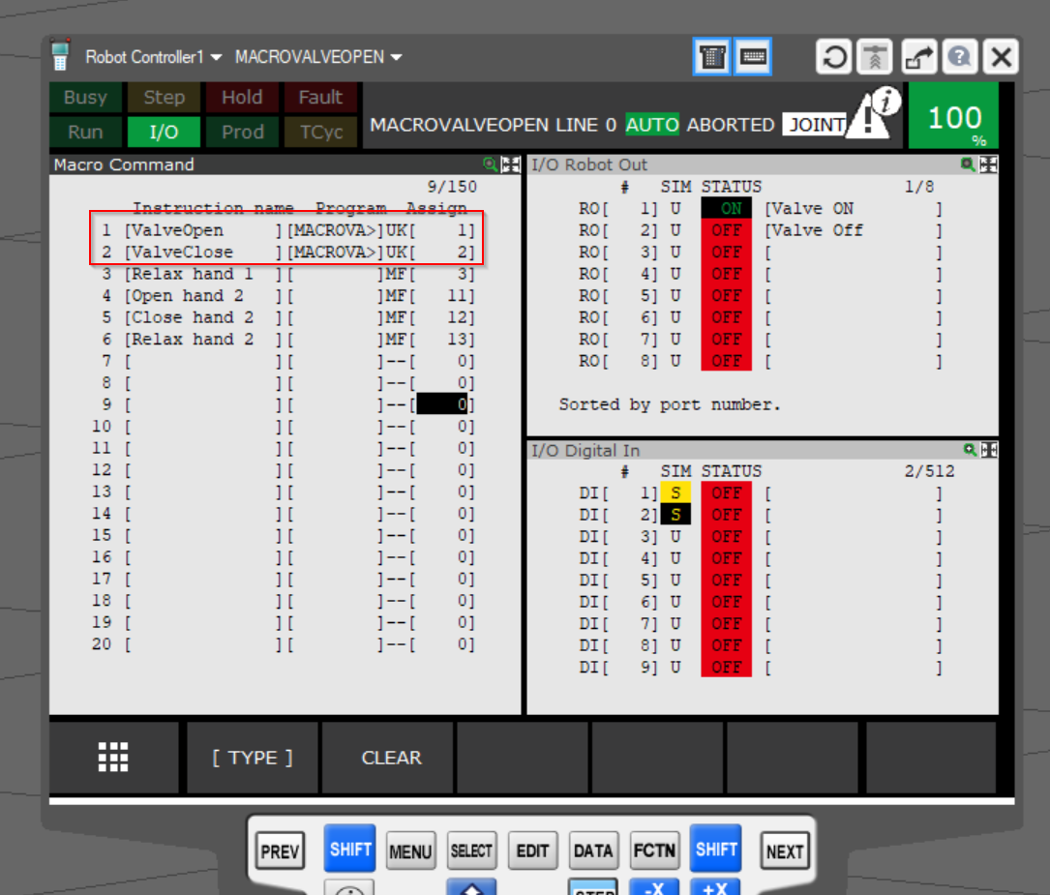
Task: Click the RO[8] OFF status cell
Action: pyautogui.click(x=726, y=361)
